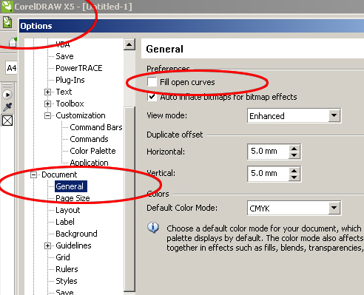
Task: Select the Toolbox tree item
Action: tap(70, 104)
